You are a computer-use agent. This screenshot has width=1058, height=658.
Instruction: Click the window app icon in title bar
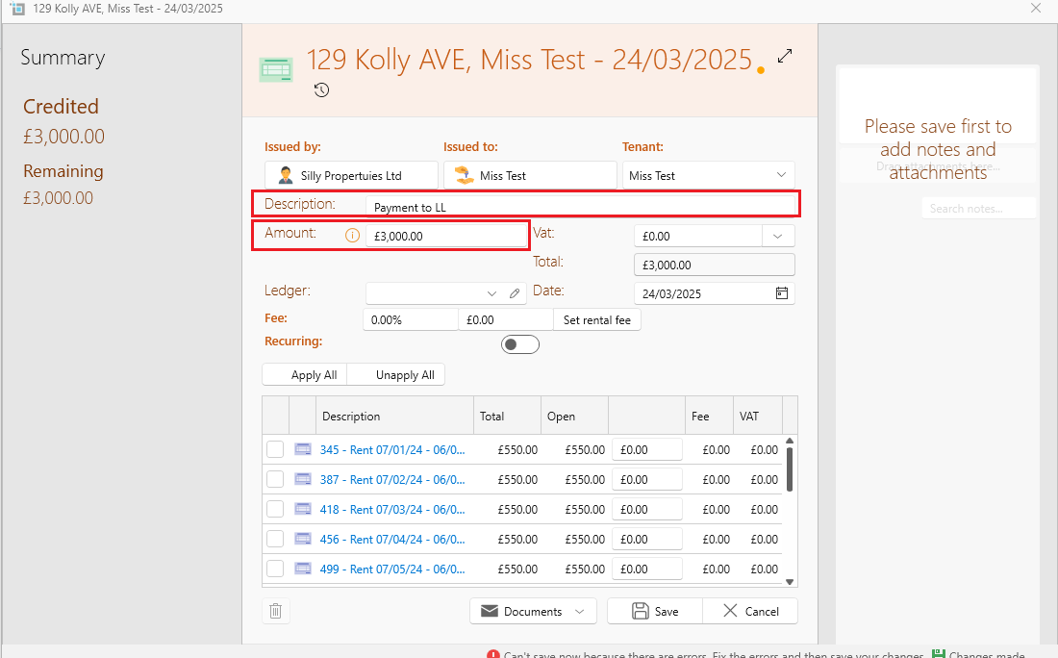(x=17, y=9)
